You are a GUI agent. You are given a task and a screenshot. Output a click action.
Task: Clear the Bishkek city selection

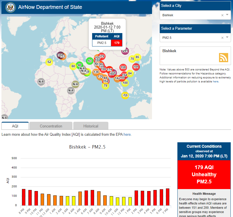point(222,15)
